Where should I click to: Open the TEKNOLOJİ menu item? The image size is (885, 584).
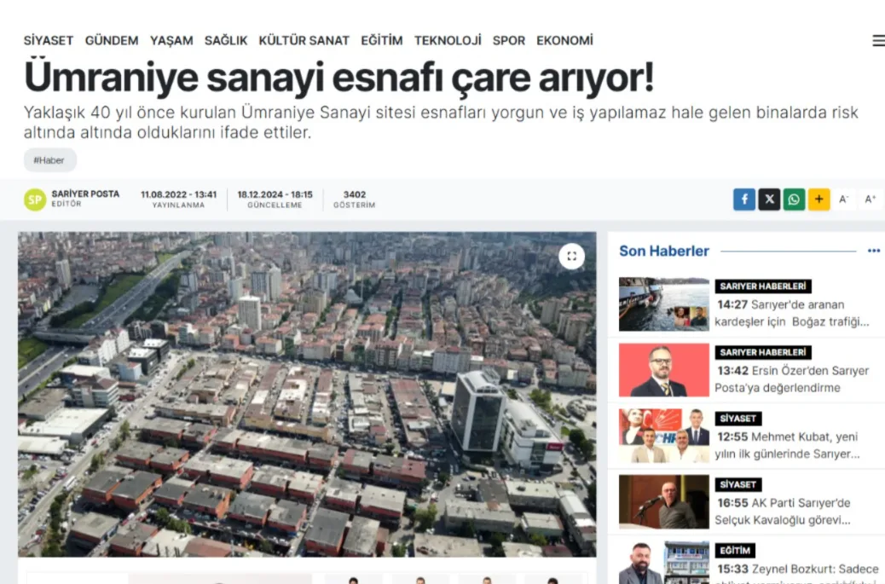point(449,40)
